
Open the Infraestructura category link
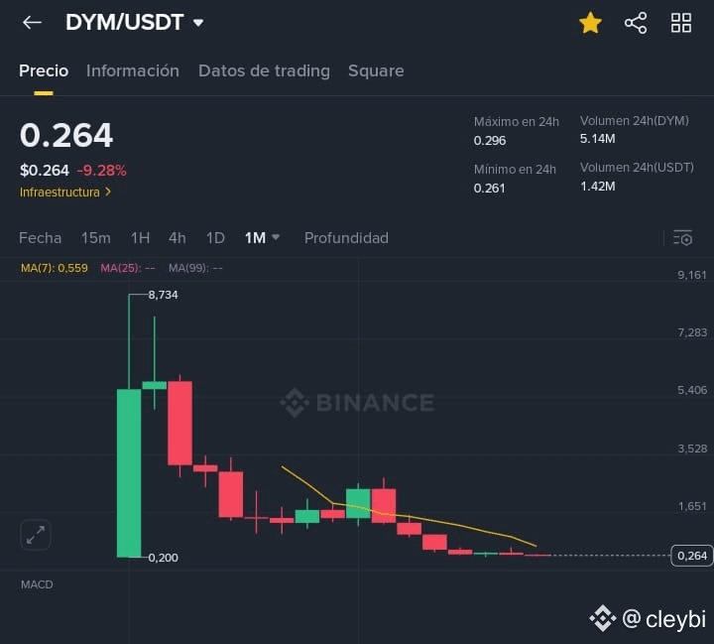click(65, 193)
